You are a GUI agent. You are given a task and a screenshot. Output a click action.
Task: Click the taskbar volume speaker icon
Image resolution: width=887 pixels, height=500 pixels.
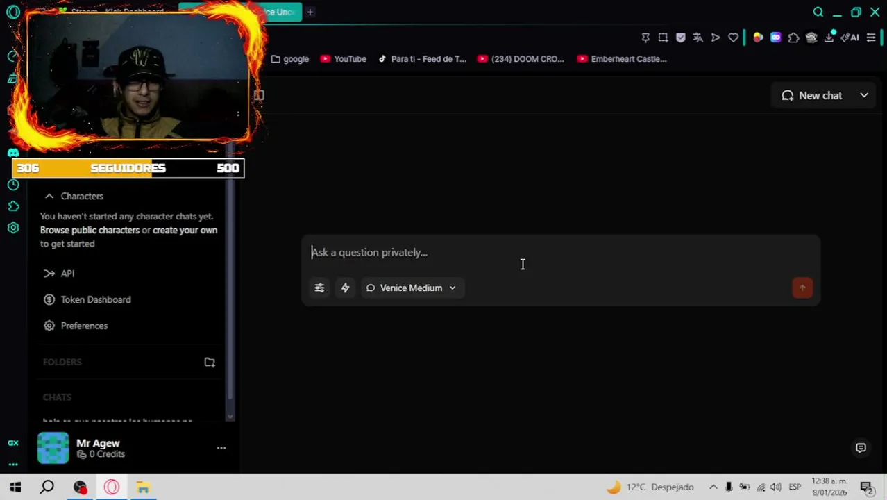(x=776, y=487)
